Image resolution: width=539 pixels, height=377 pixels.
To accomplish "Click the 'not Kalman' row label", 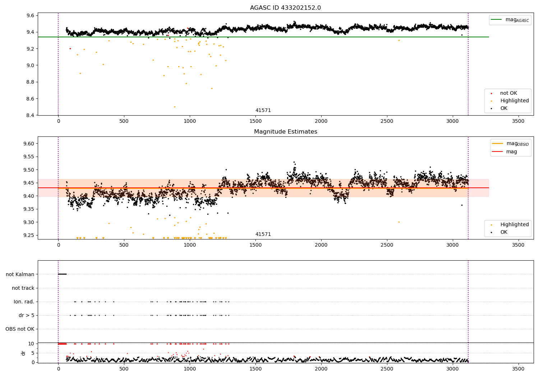I will pyautogui.click(x=20, y=274).
